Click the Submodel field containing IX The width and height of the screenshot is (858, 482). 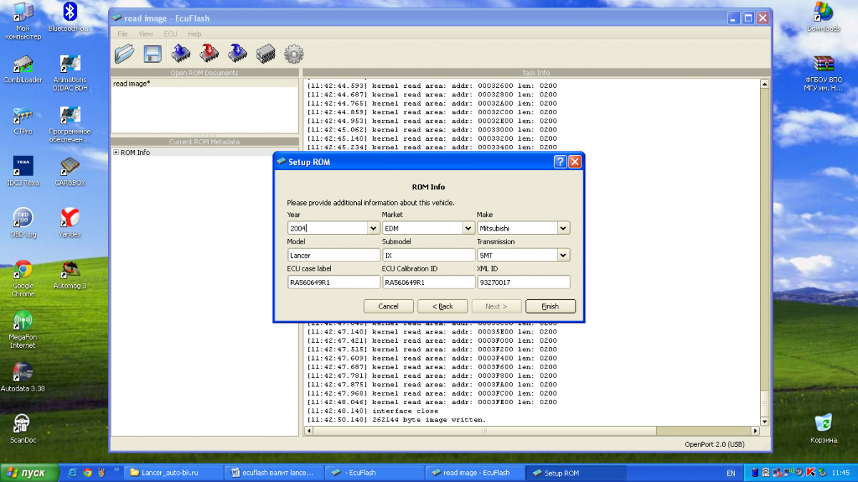[x=429, y=255]
